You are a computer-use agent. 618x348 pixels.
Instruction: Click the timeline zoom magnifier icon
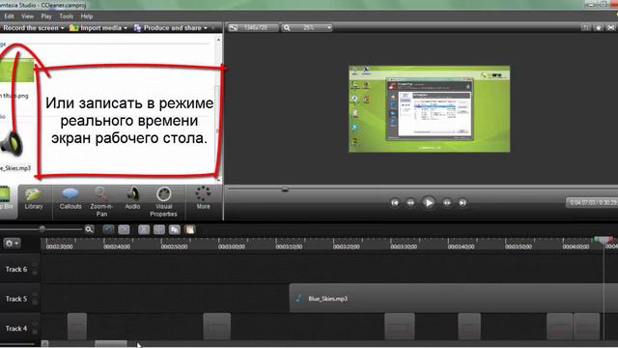(89, 229)
